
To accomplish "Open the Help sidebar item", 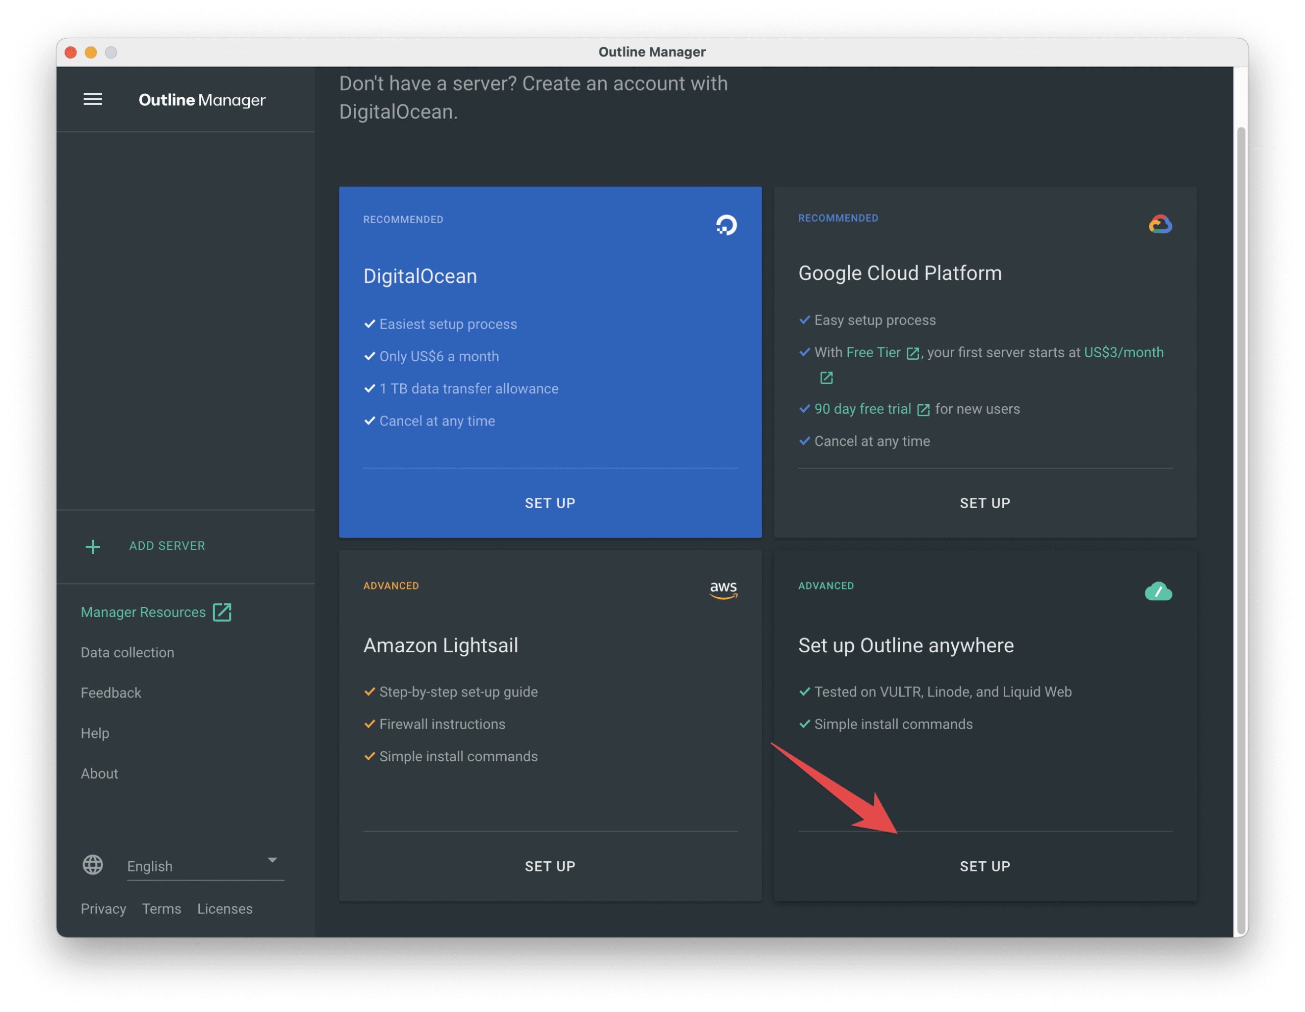I will point(95,733).
